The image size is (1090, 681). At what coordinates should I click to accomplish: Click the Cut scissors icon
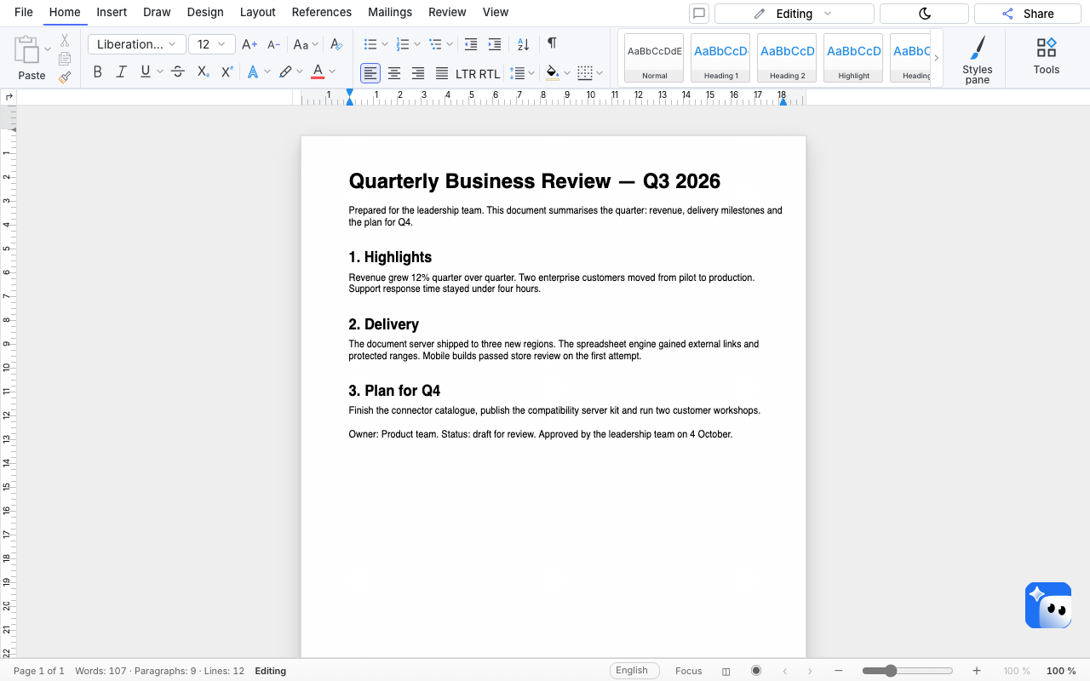click(65, 41)
